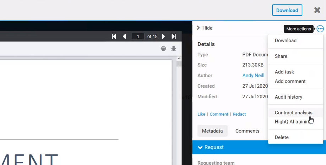Switch to Comments tab

click(247, 131)
